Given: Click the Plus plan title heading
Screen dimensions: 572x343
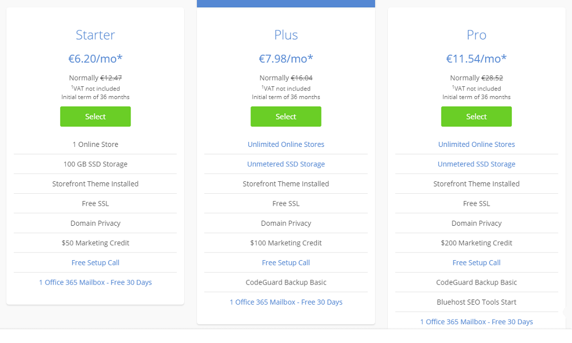Looking at the screenshot, I should (286, 35).
